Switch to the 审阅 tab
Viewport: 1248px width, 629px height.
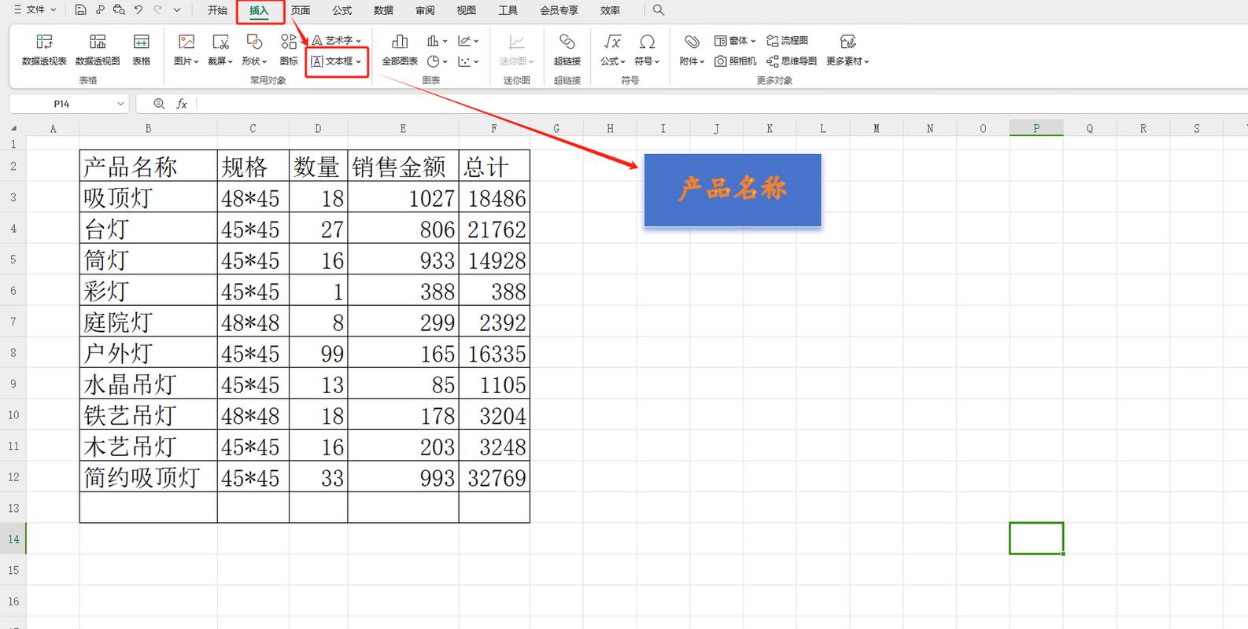[x=425, y=10]
